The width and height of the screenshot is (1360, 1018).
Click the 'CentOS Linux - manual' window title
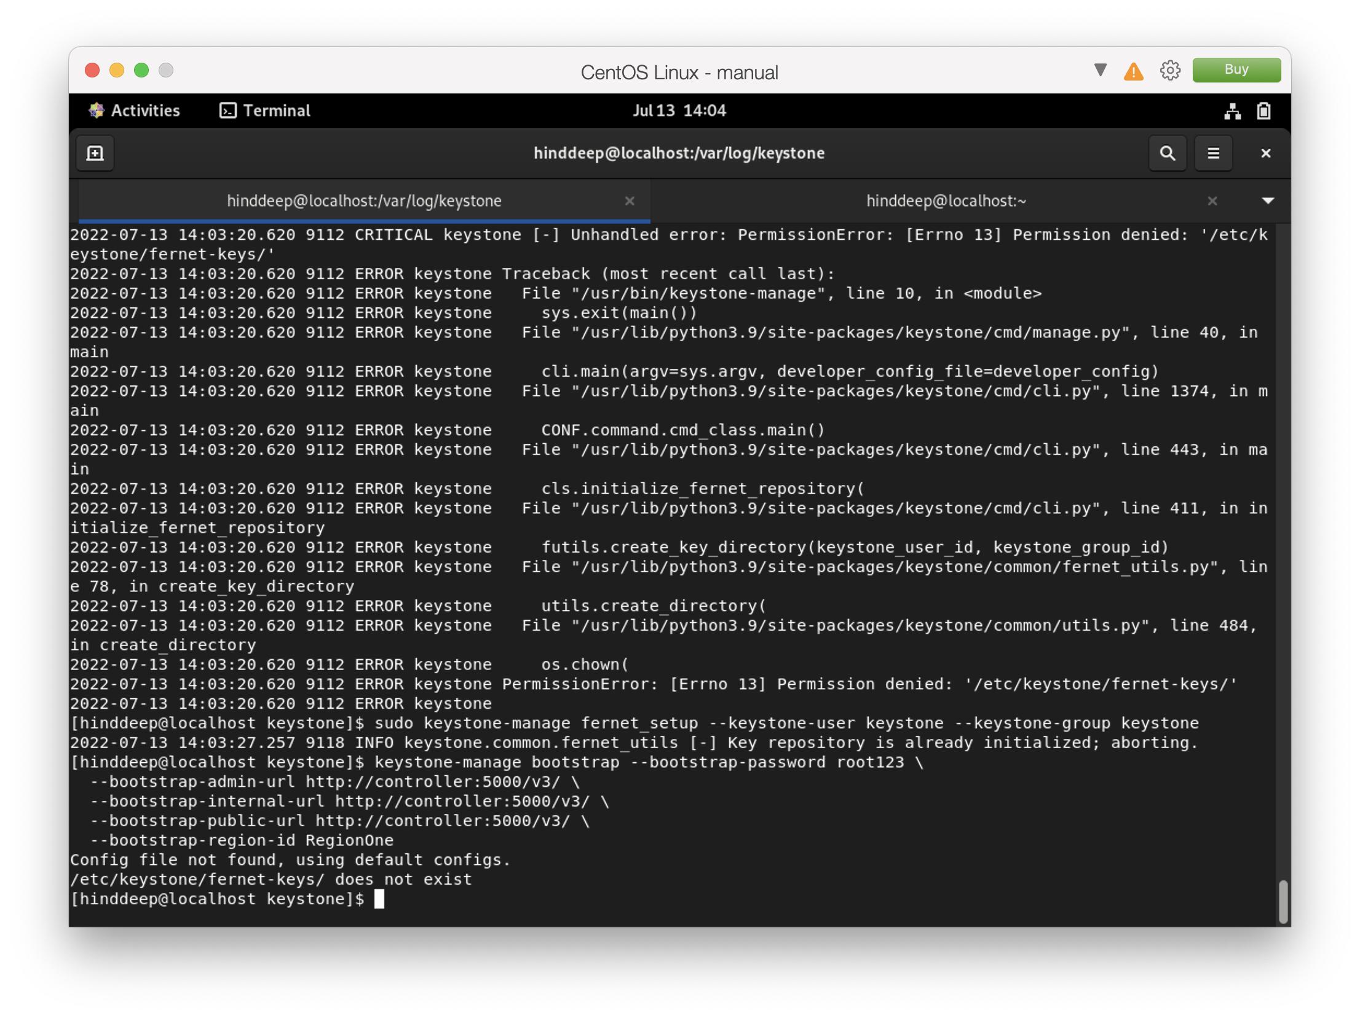(679, 73)
